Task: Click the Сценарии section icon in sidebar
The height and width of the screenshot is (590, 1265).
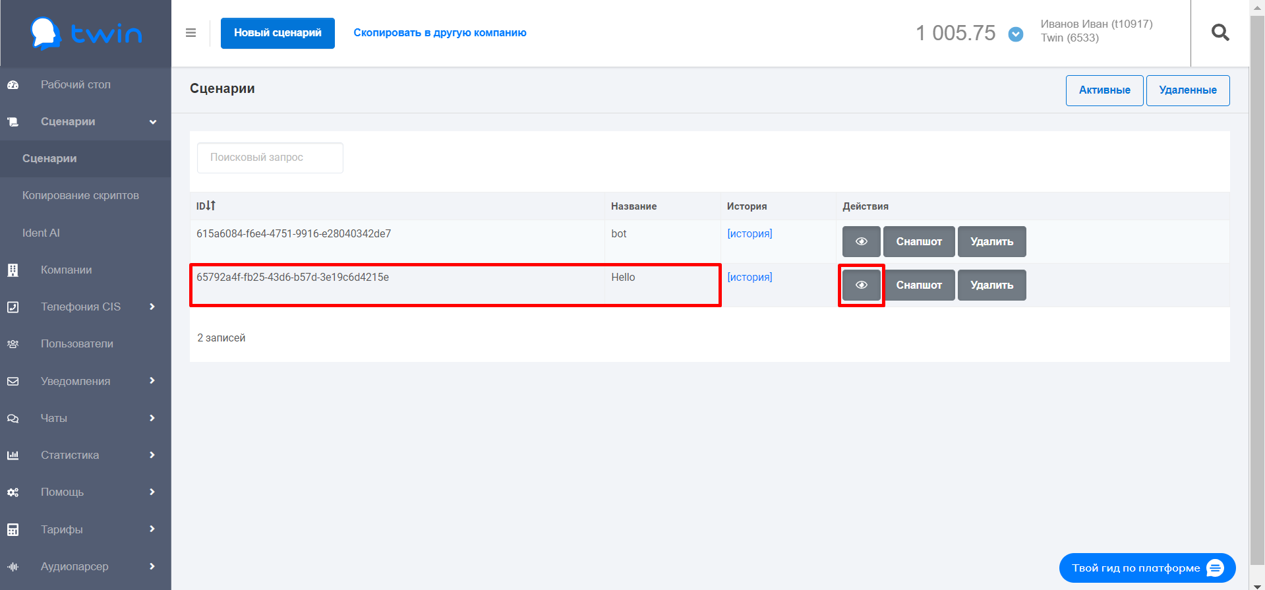Action: [x=13, y=121]
